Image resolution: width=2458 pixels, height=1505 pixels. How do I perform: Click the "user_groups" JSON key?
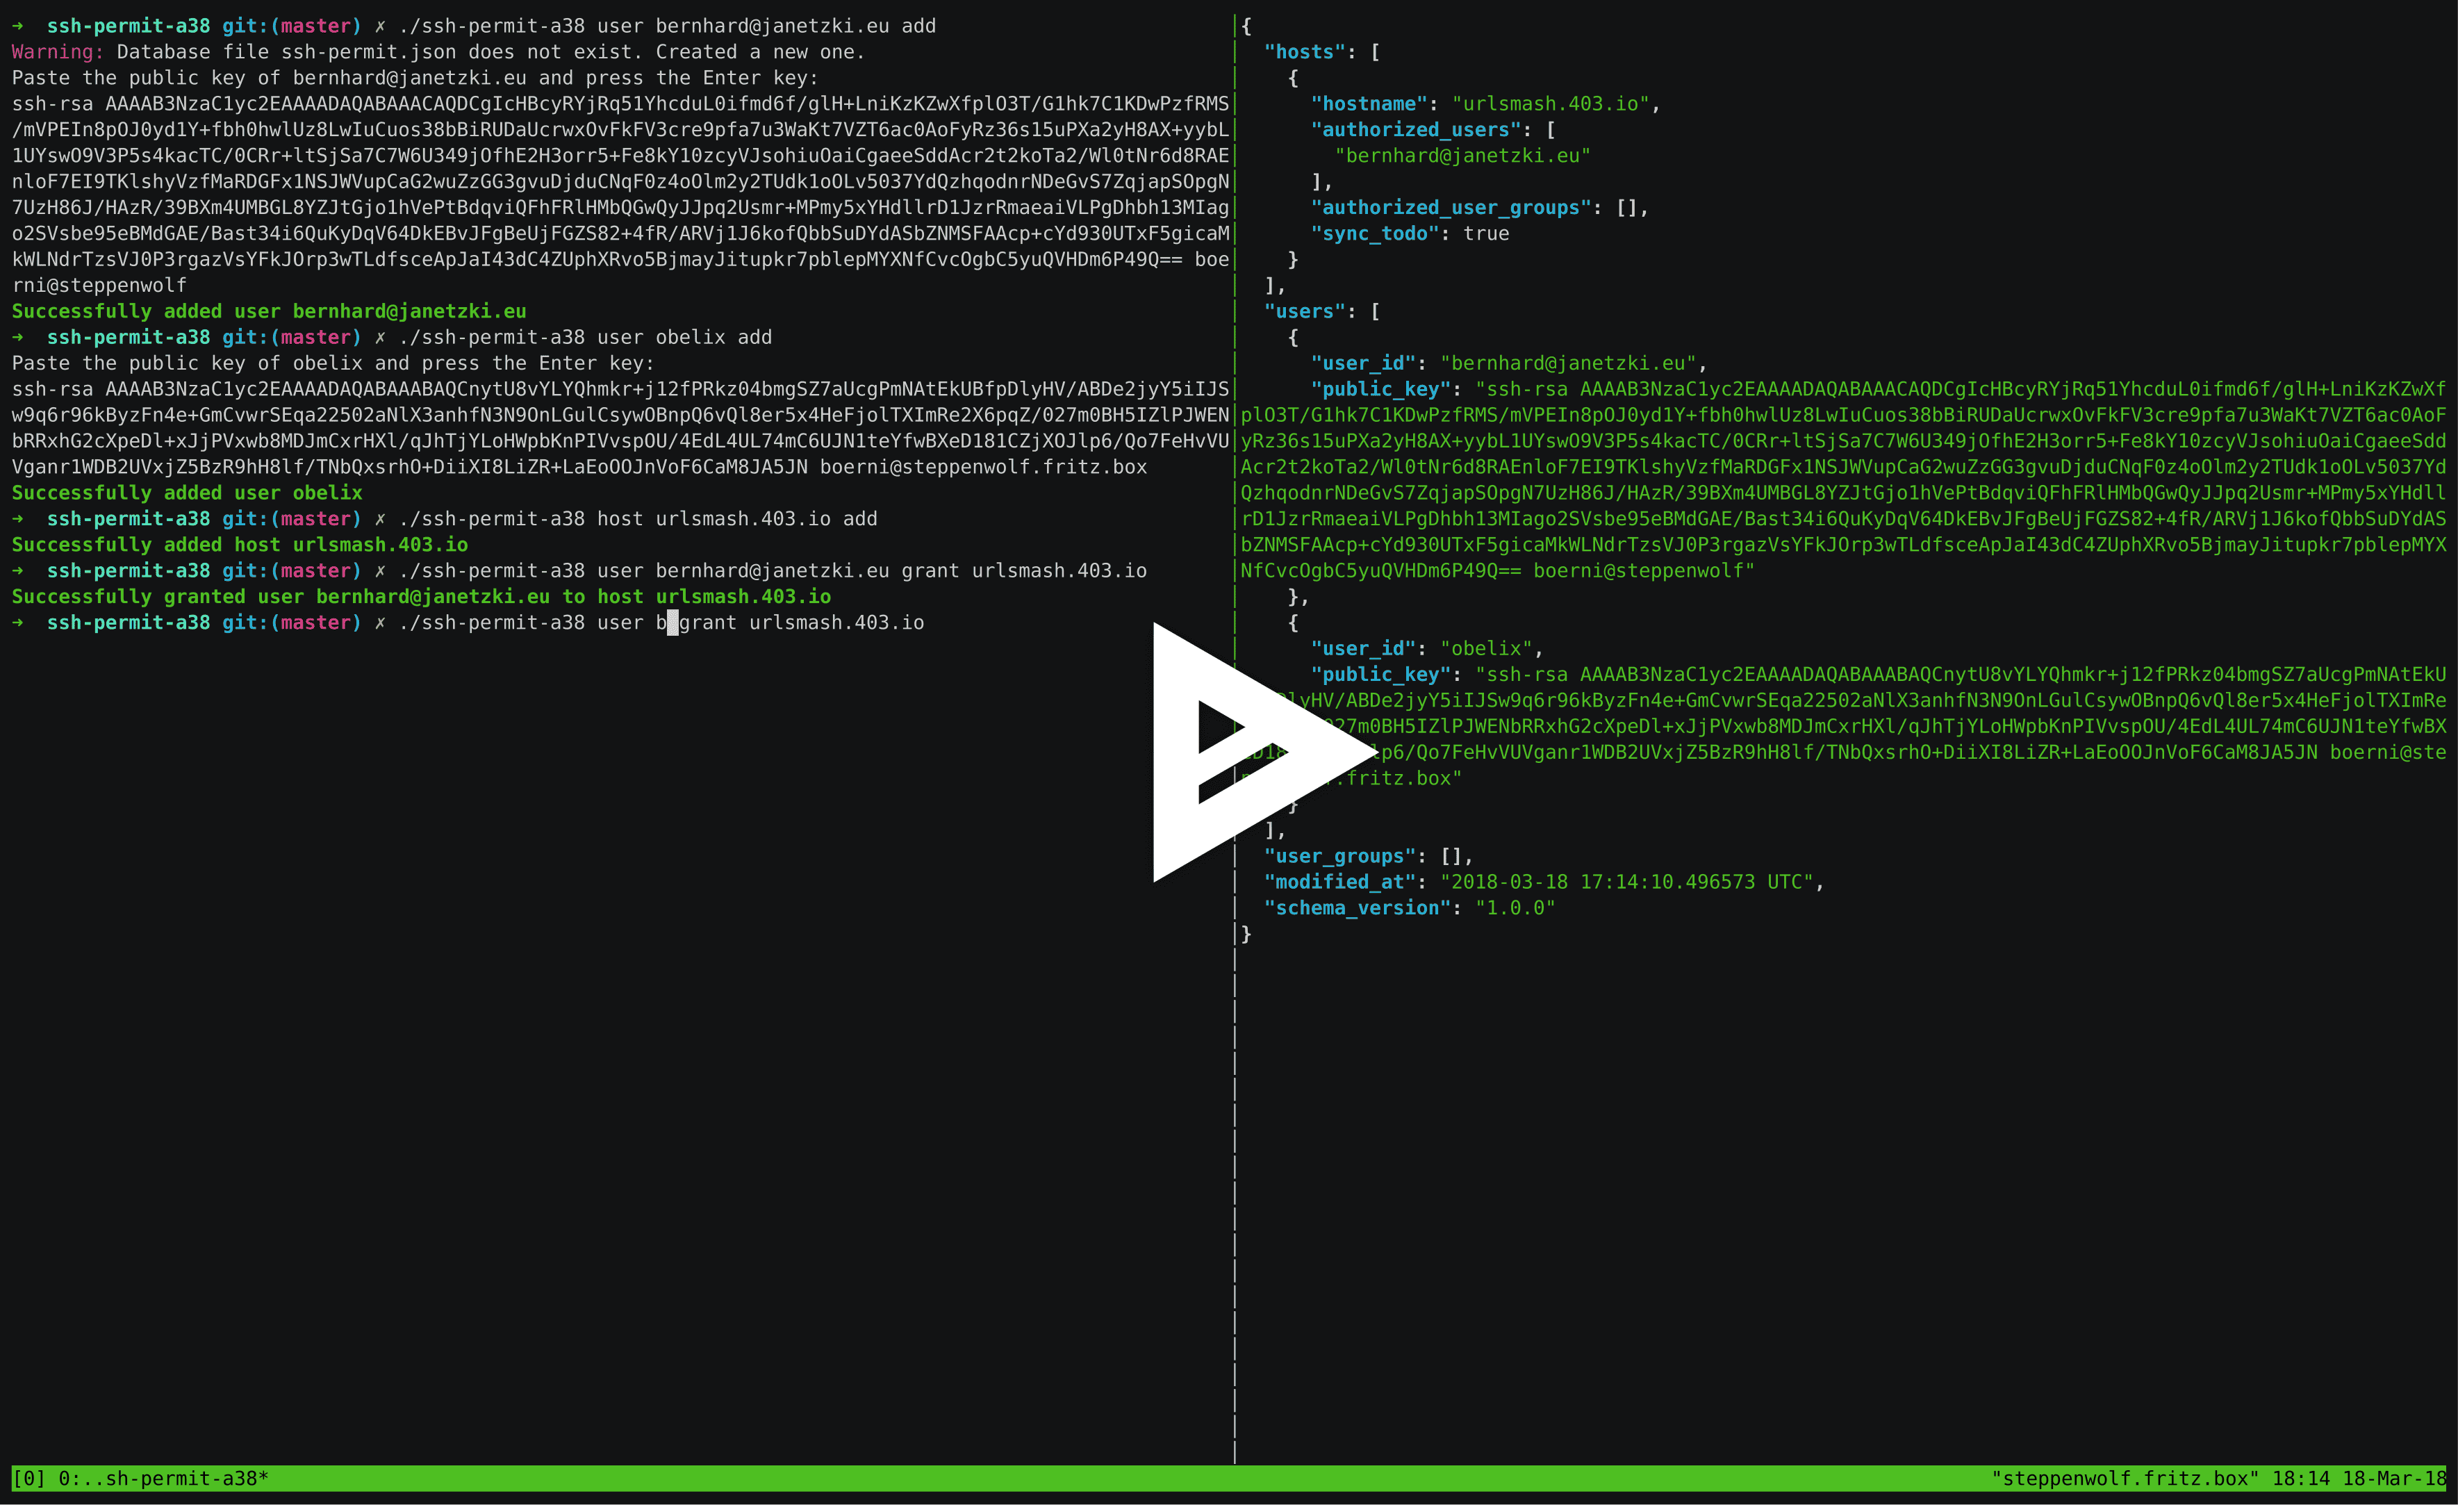pyautogui.click(x=1339, y=856)
